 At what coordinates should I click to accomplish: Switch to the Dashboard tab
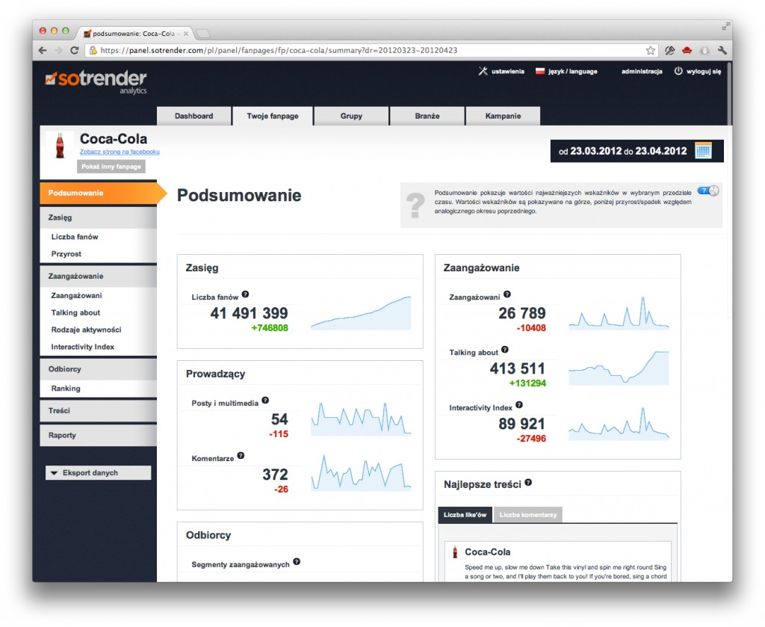click(193, 116)
